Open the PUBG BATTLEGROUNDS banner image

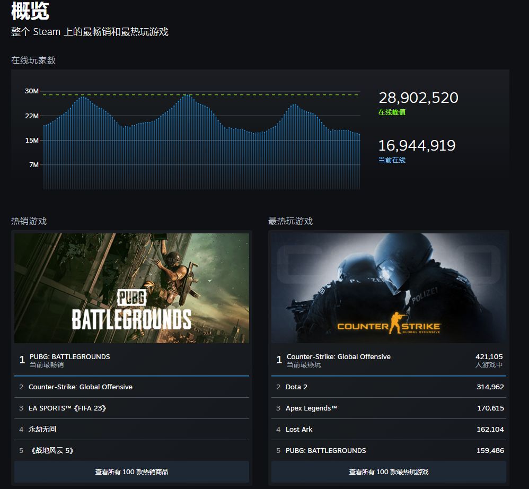[x=131, y=288]
